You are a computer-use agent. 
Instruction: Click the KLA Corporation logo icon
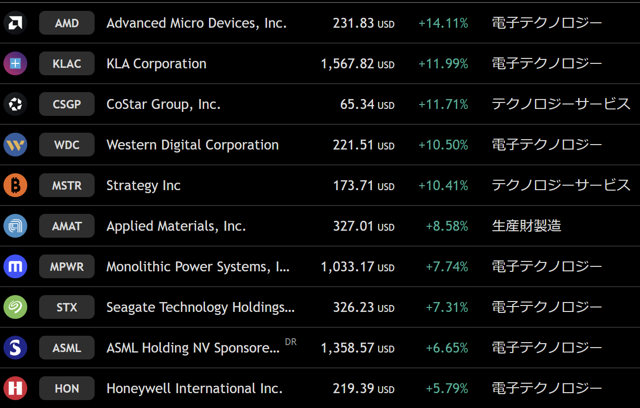pyautogui.click(x=15, y=63)
